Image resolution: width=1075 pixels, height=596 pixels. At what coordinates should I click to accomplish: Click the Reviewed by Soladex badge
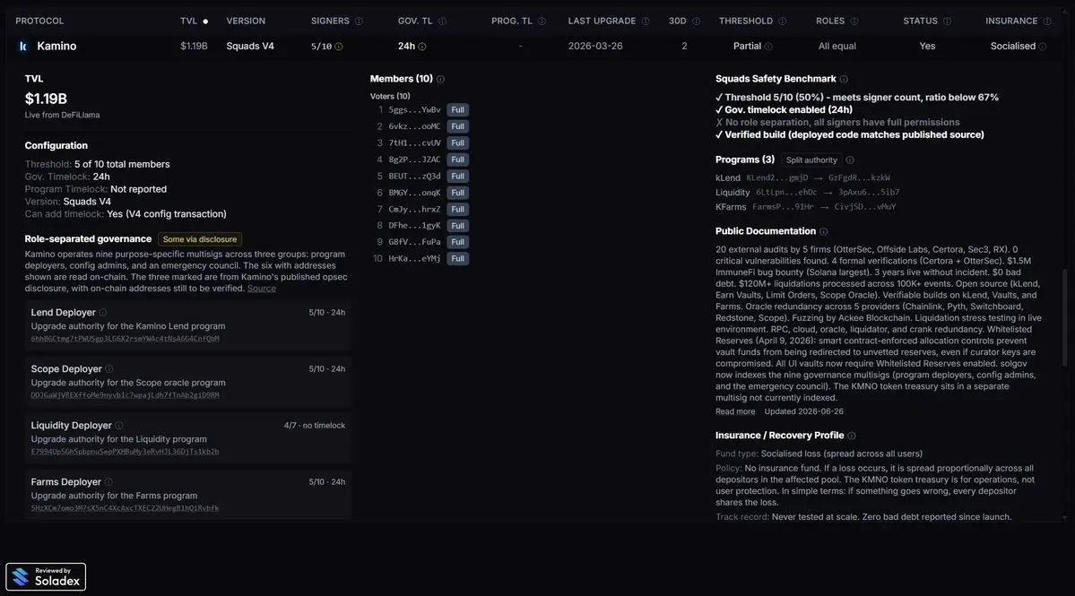click(x=46, y=577)
